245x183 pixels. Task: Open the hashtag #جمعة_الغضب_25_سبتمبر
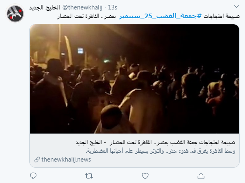tap(160, 16)
